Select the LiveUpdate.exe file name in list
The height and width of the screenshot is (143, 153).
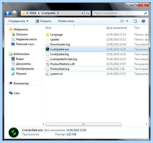(59, 49)
